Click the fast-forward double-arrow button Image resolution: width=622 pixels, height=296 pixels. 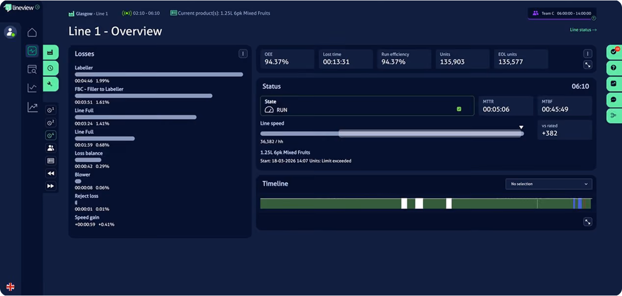coord(51,186)
